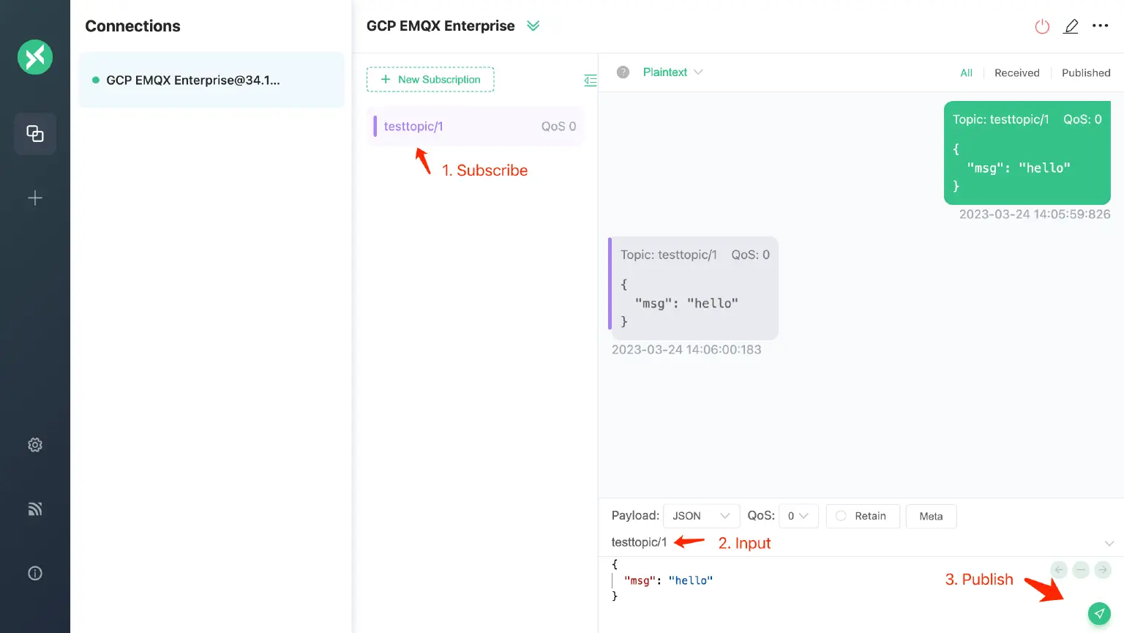Open Settings gear in sidebar
This screenshot has width=1124, height=633.
click(x=35, y=445)
